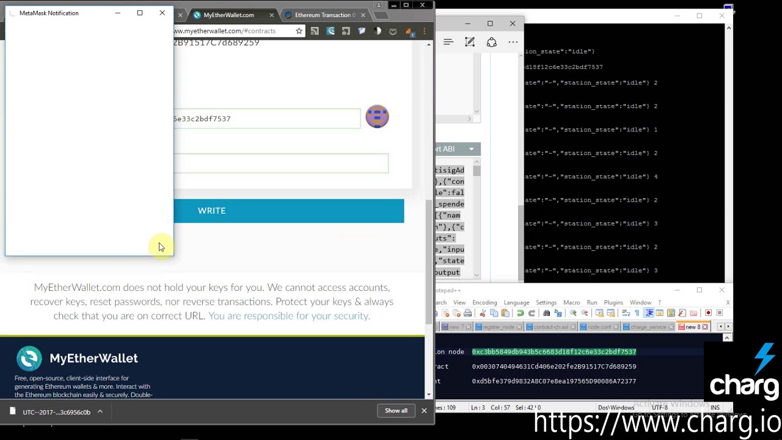Click Notepad++ Paste toolbar icon
The image size is (782, 440).
[x=505, y=313]
